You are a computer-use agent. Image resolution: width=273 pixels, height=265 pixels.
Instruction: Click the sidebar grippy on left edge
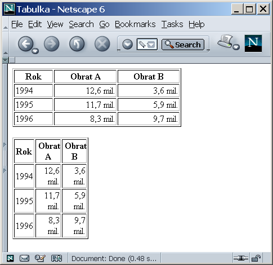coord(5,158)
